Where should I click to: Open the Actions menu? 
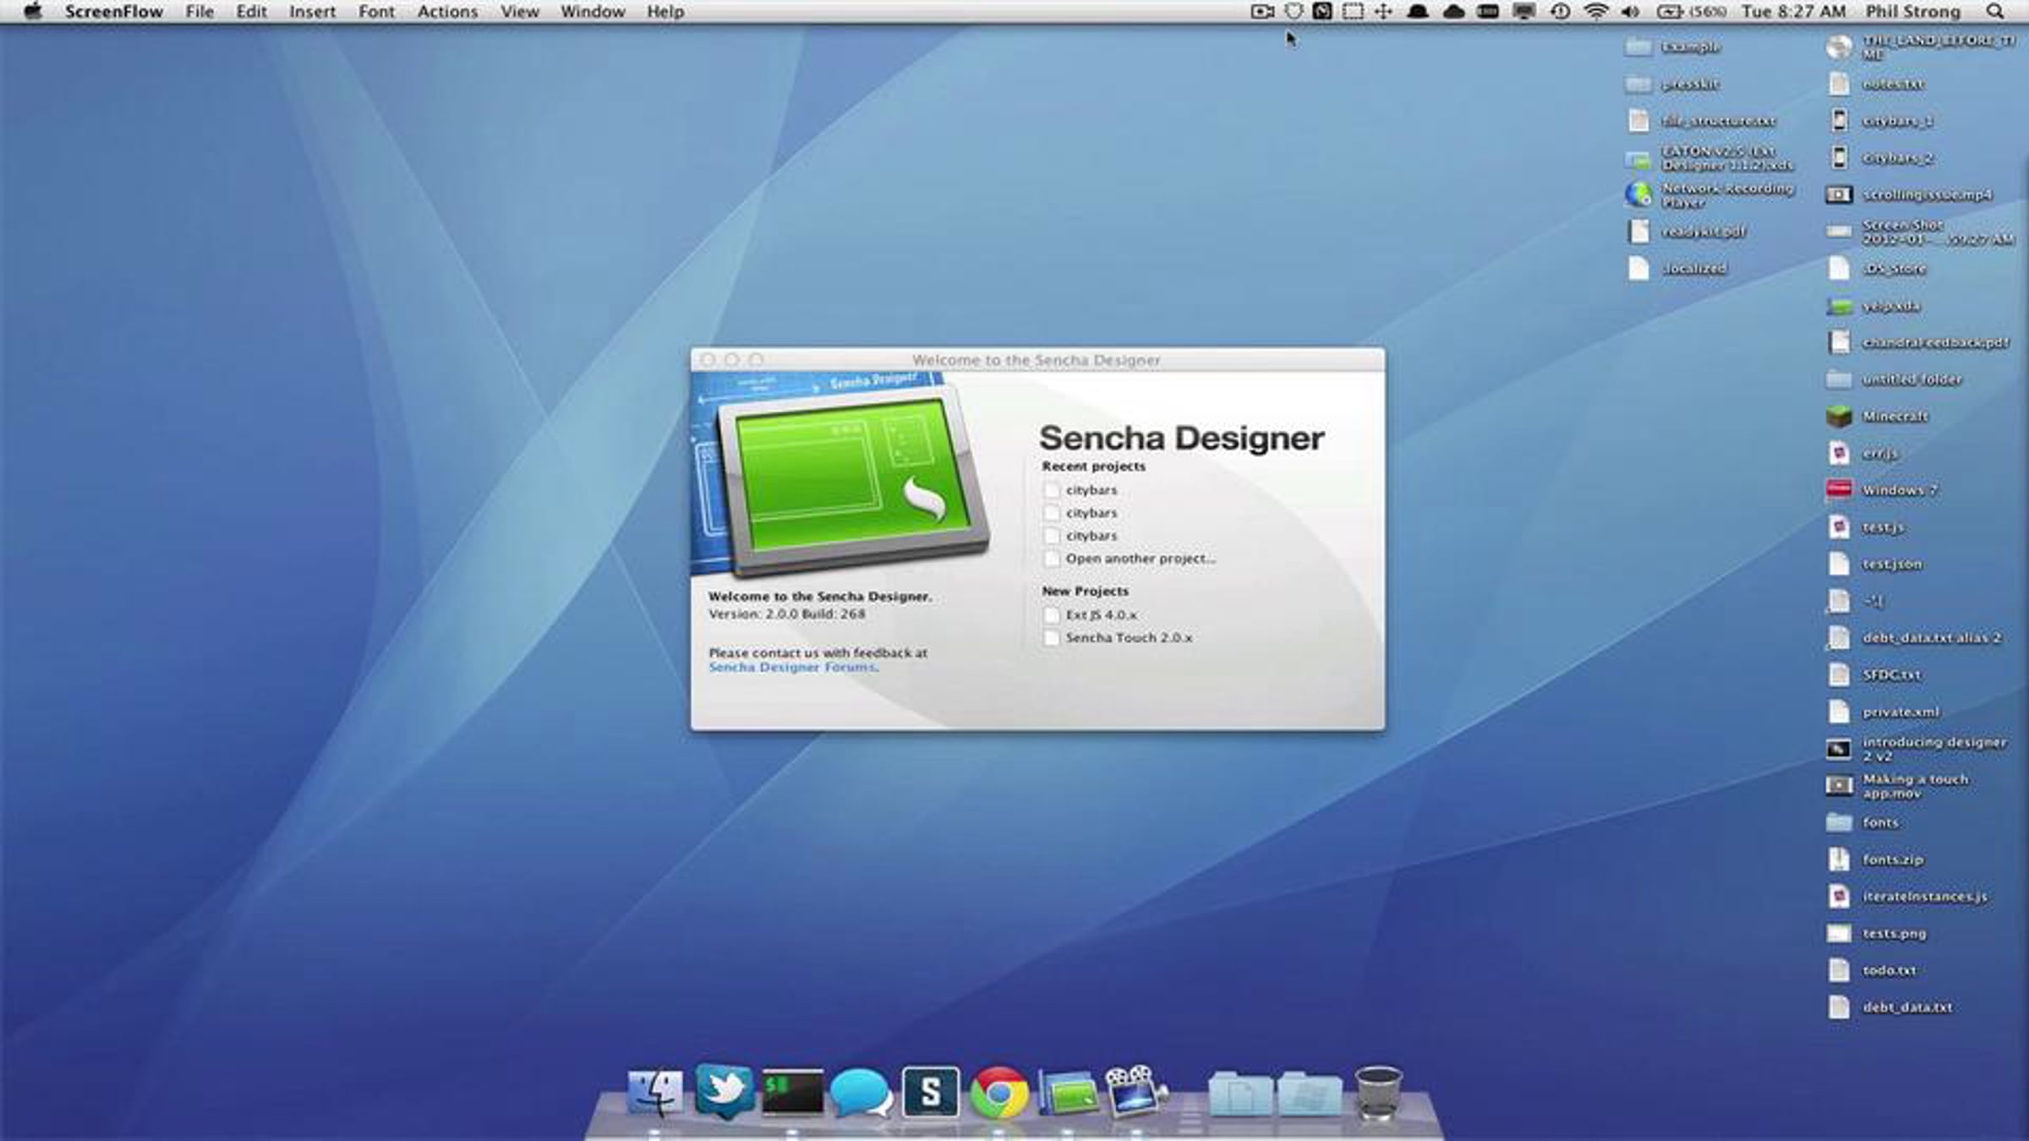447,12
